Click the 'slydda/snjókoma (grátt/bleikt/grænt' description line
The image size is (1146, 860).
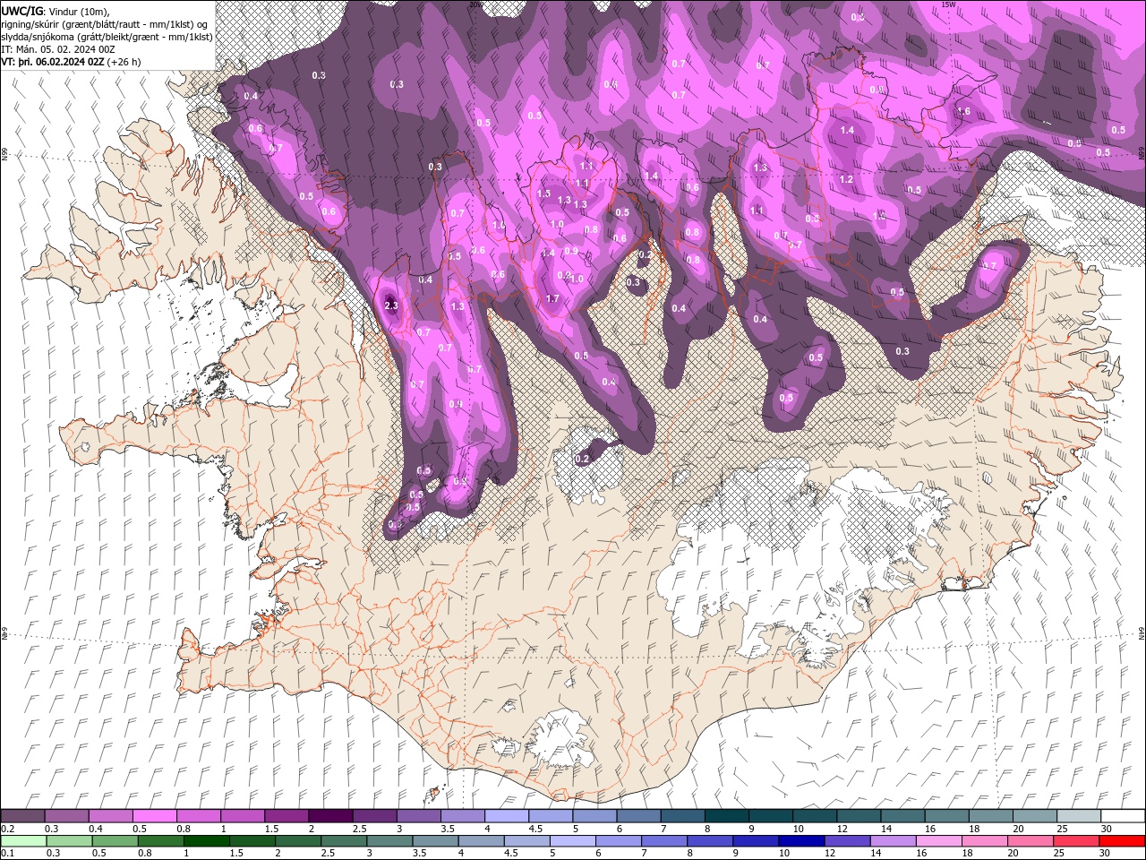pyautogui.click(x=107, y=37)
